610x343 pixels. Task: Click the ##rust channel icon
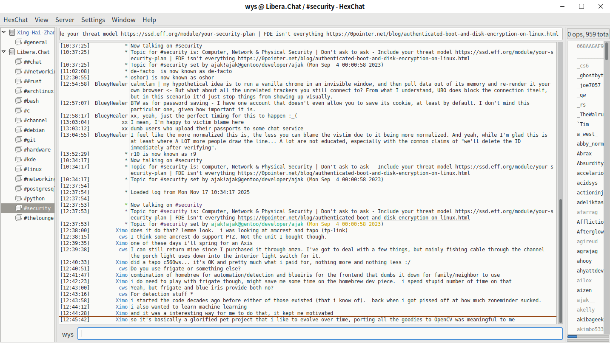tap(18, 81)
